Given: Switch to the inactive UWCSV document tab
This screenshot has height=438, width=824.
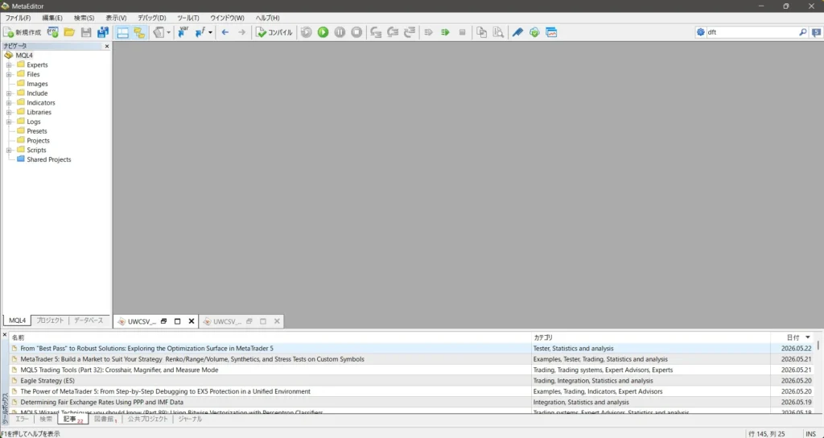Looking at the screenshot, I should (227, 321).
